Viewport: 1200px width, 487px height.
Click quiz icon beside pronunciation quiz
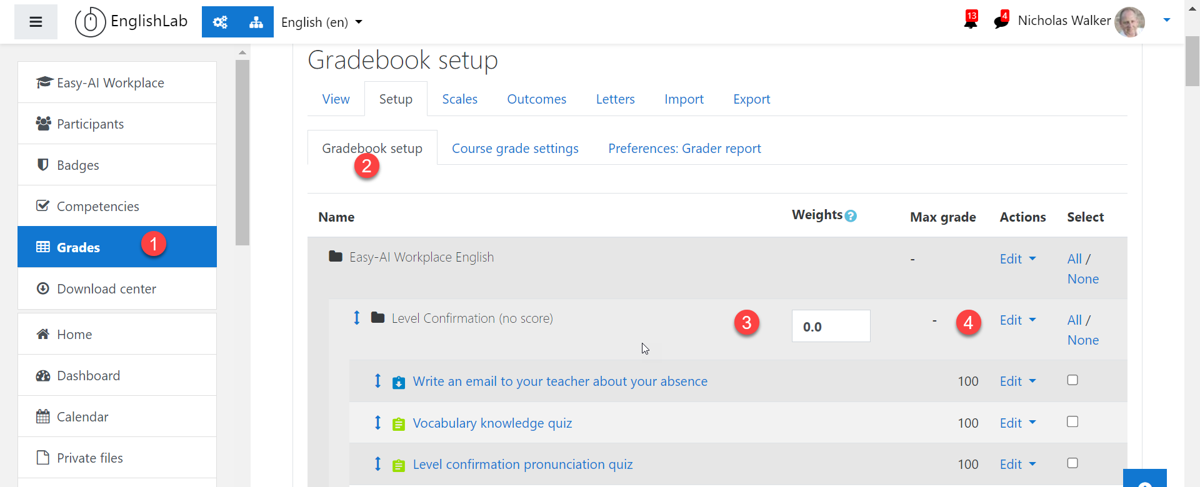(x=399, y=465)
